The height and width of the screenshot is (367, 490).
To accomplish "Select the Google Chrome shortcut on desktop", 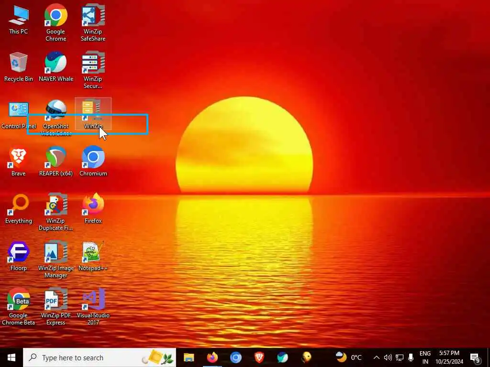I will (x=56, y=22).
